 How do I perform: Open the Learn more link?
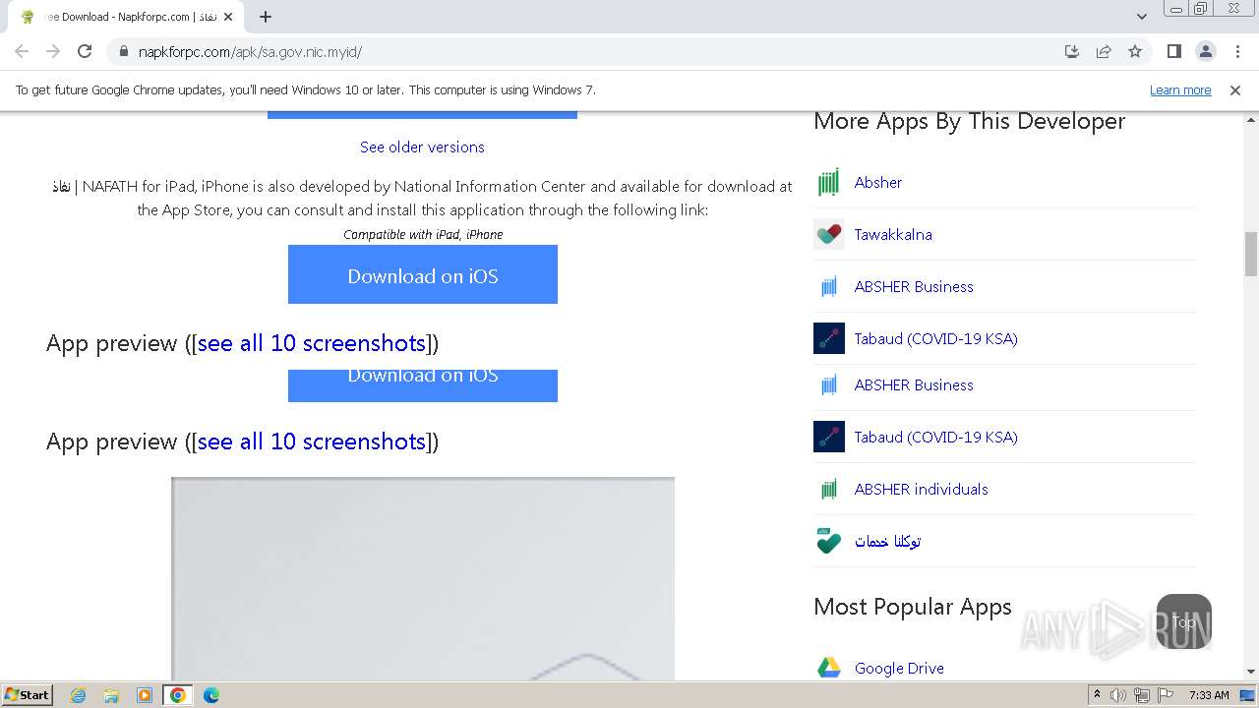tap(1180, 89)
